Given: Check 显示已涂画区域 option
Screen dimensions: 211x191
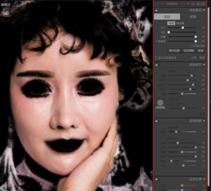Looking at the screenshot, I should 156,58.
